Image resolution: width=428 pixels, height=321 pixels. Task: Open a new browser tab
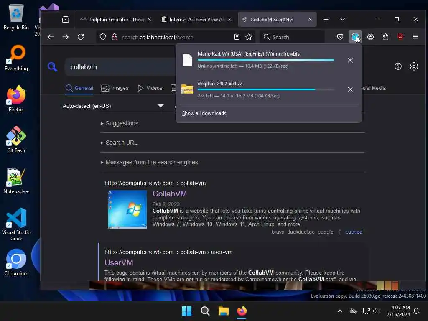(x=326, y=19)
